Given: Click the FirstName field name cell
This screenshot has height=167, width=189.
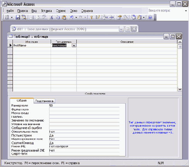Looking at the screenshot, I should click(32, 45).
